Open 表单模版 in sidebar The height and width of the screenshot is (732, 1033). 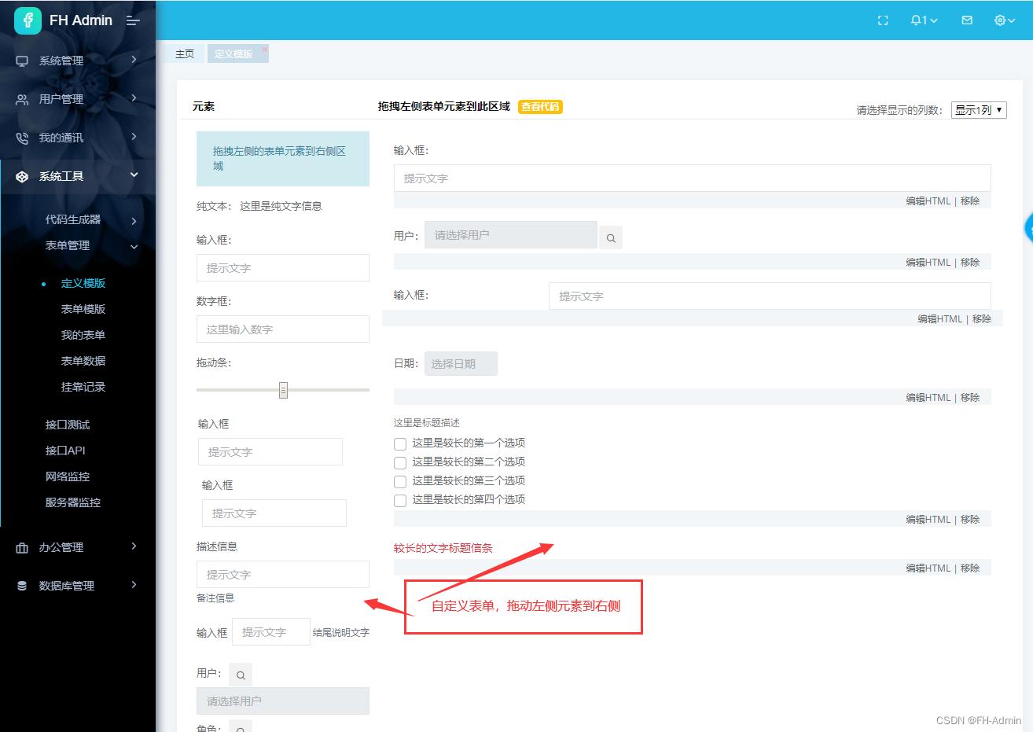point(83,309)
